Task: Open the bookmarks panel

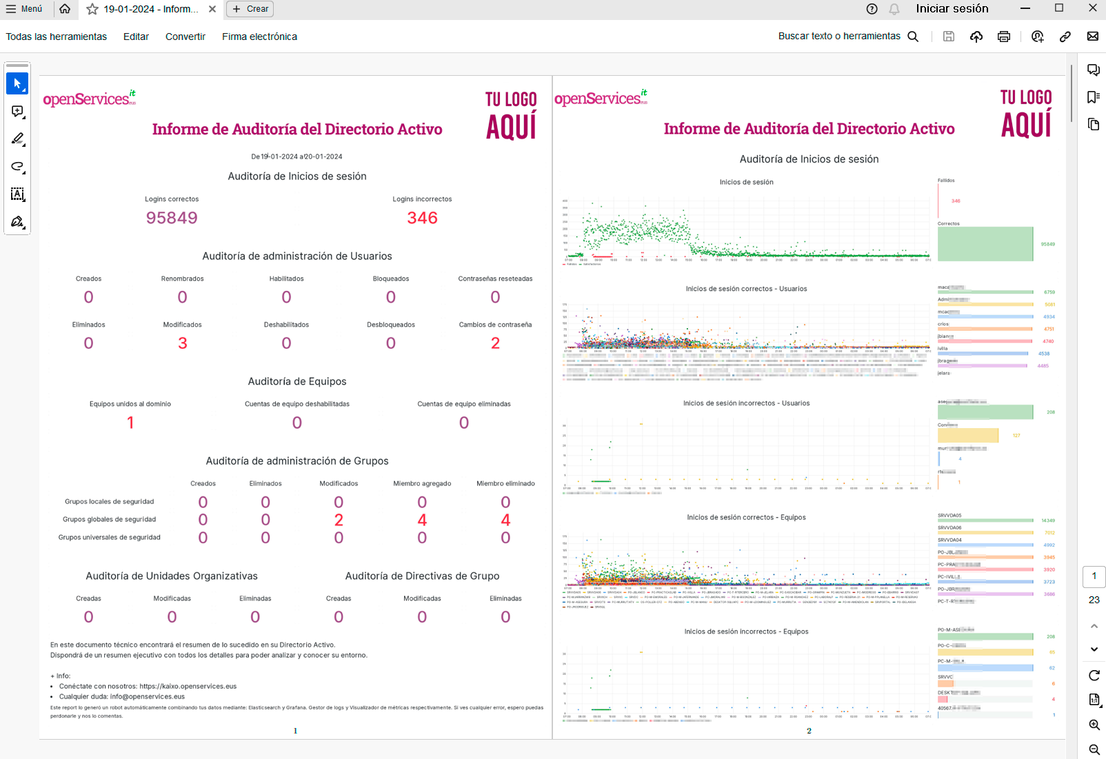Action: 1093,97
